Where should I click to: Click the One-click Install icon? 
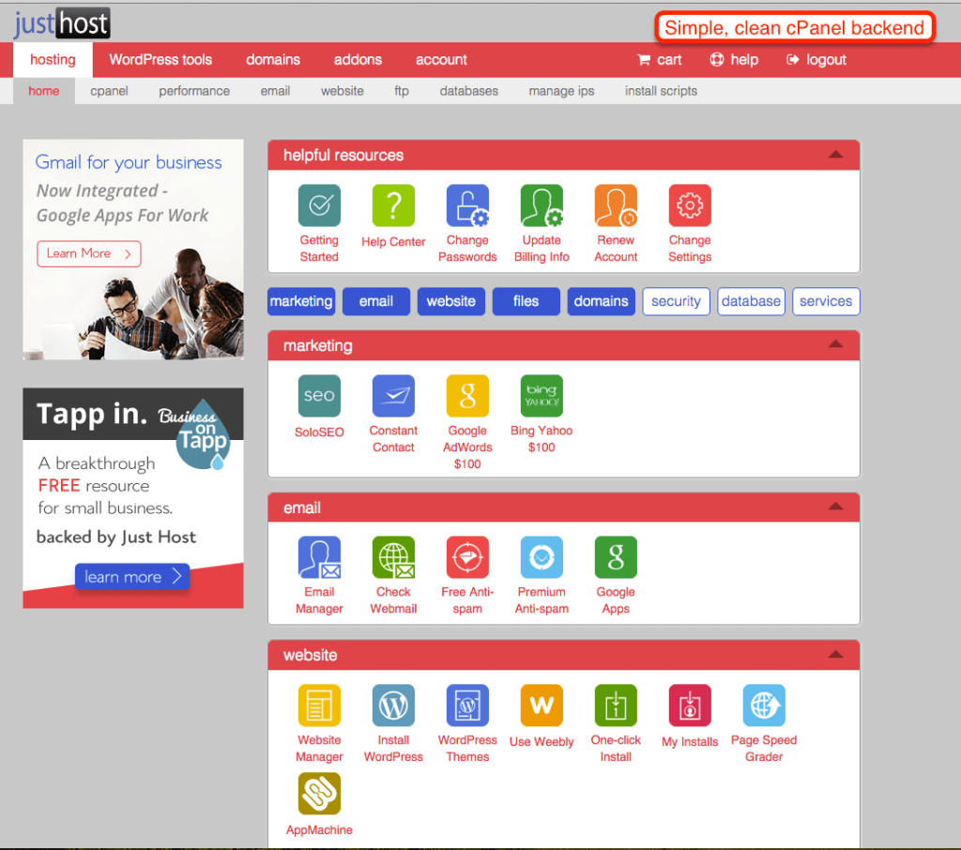[616, 706]
